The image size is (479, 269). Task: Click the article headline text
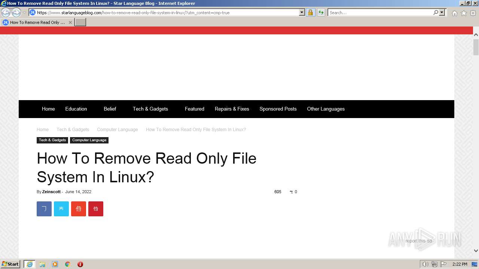147,167
